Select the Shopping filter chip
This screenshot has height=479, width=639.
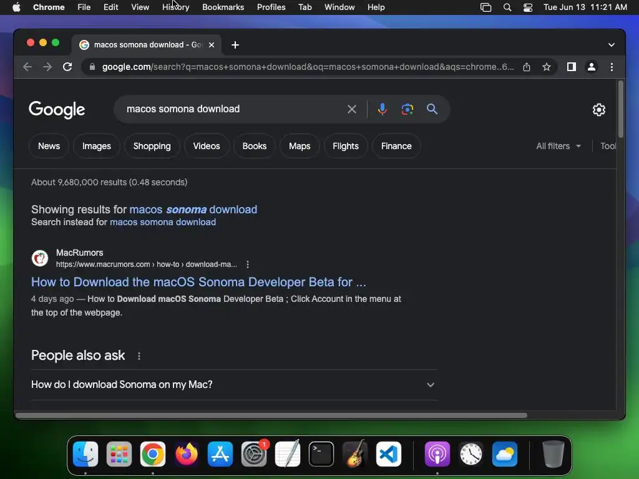coord(152,146)
